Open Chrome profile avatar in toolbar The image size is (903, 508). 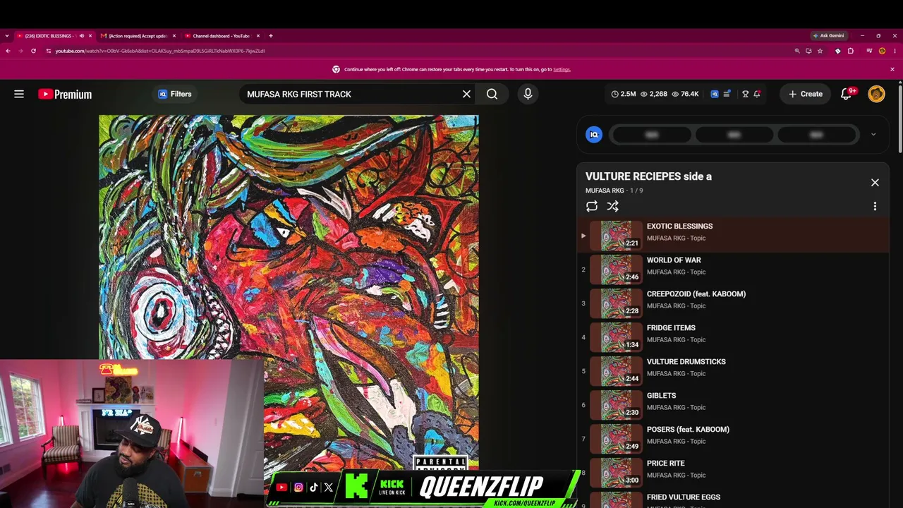pos(882,51)
